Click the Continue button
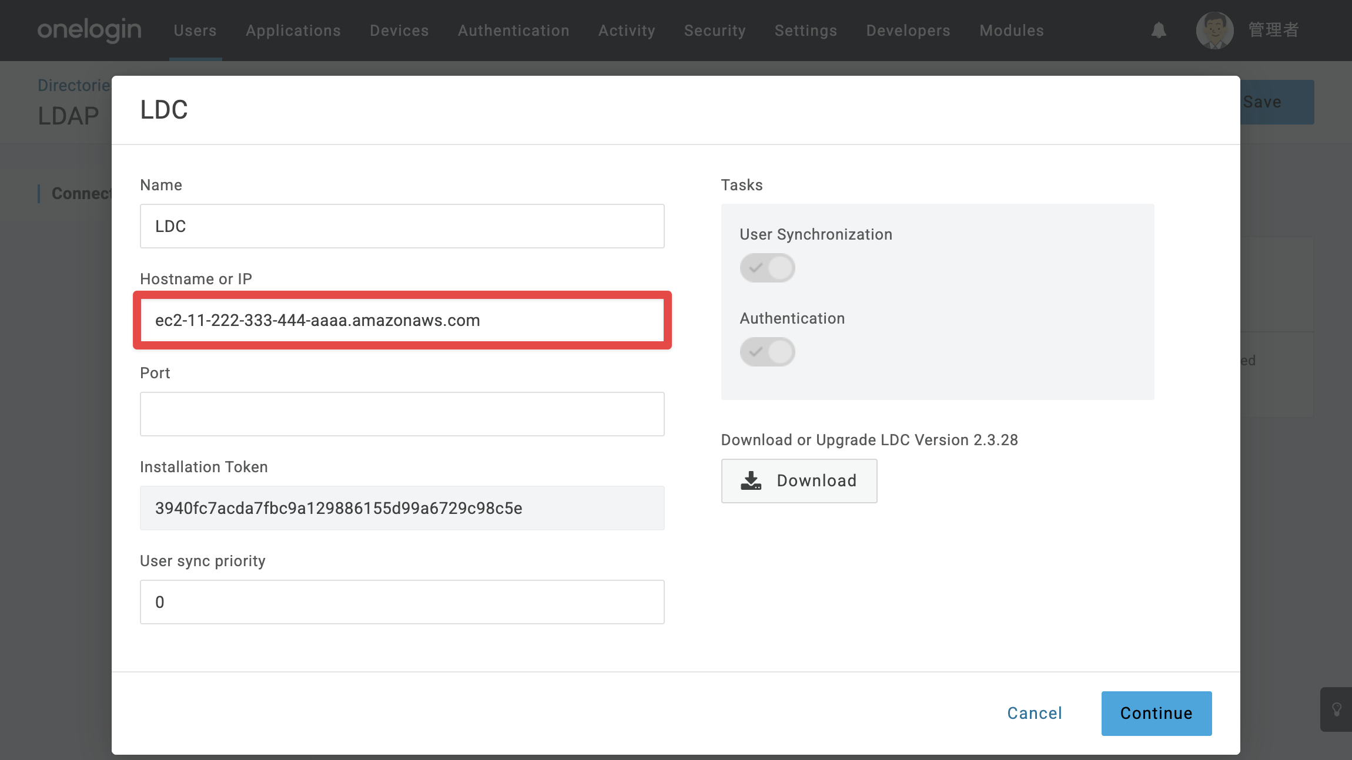 (1156, 713)
